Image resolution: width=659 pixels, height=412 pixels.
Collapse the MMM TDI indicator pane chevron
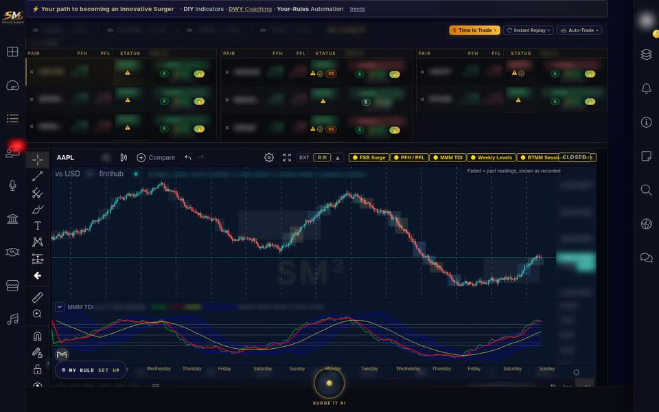tap(59, 307)
